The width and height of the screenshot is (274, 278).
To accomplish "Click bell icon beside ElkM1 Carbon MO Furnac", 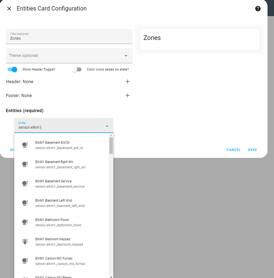I will [25, 261].
